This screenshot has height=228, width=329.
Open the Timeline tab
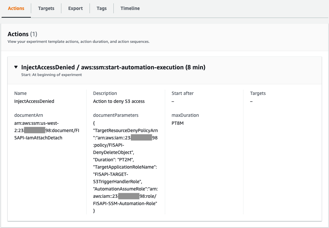[130, 8]
